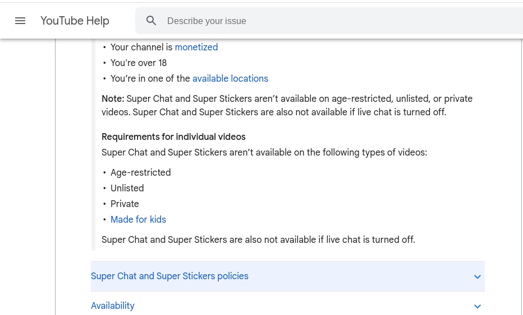Click the search magnifier icon
The image size is (523, 315).
point(151,21)
